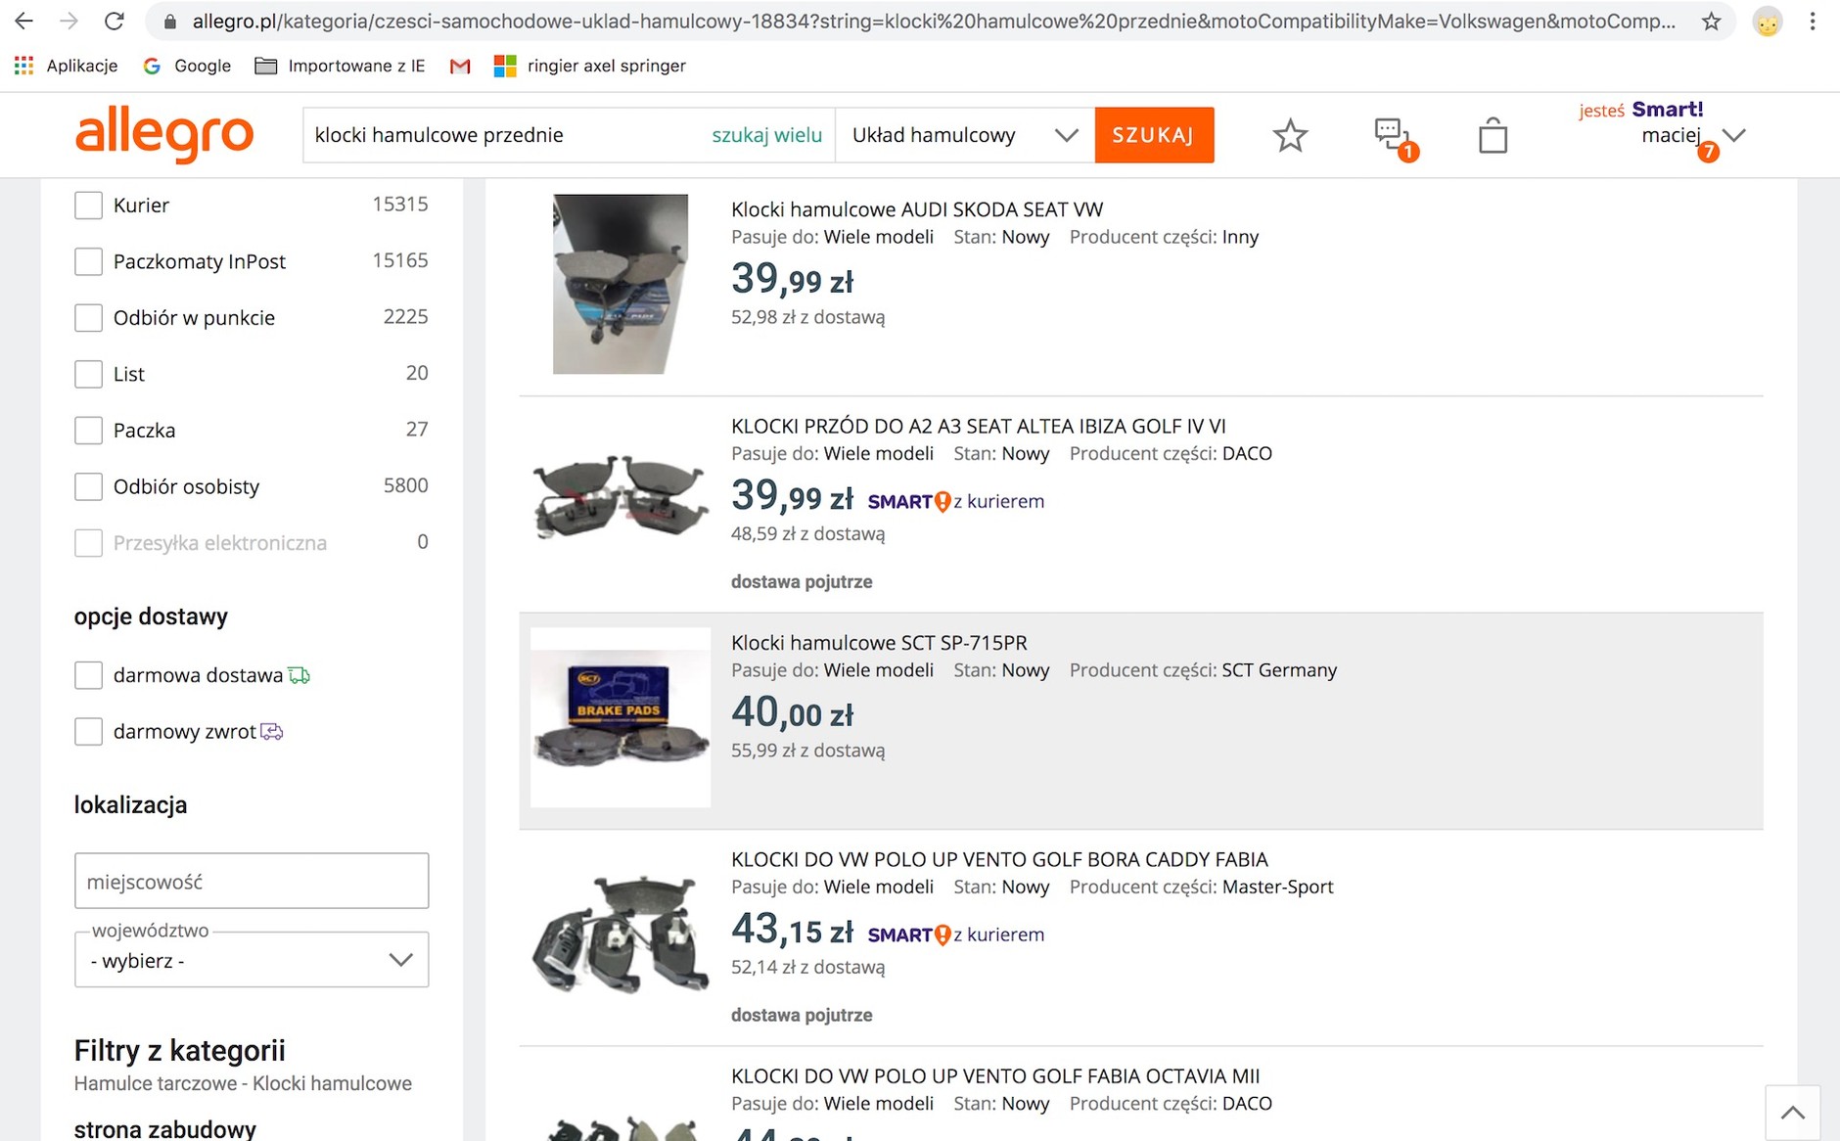1840x1141 pixels.
Task: Click the Hamulce tarczowe - Klocki hamulcowe text
Action: 243,1084
